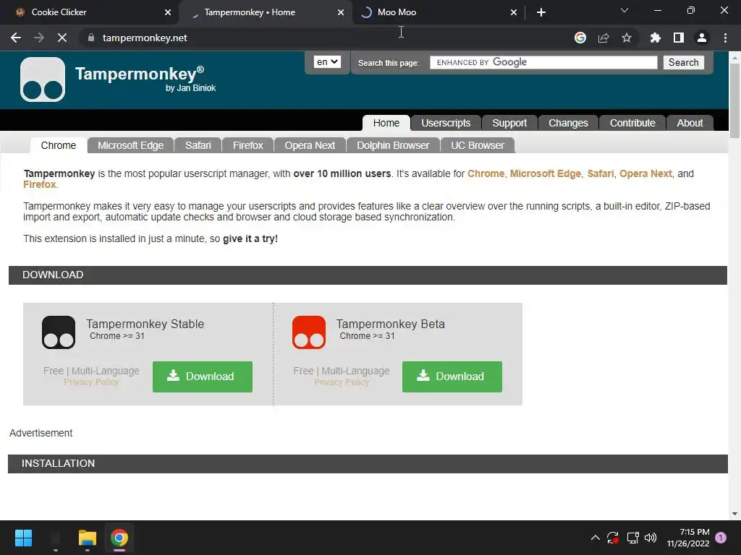This screenshot has width=741, height=555.
Task: Follow the Safari link in the intro text
Action: pyautogui.click(x=600, y=173)
